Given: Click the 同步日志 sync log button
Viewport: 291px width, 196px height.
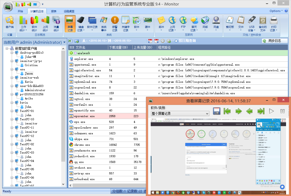Looking at the screenshot, I should coord(275,41).
